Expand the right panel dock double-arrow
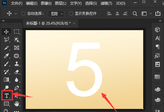The width and height of the screenshot is (164, 112). (160, 21)
